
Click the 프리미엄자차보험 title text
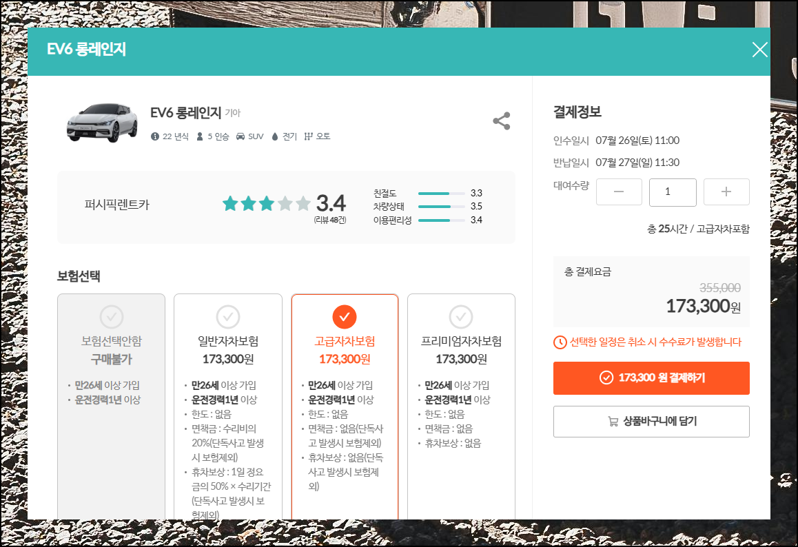(461, 341)
